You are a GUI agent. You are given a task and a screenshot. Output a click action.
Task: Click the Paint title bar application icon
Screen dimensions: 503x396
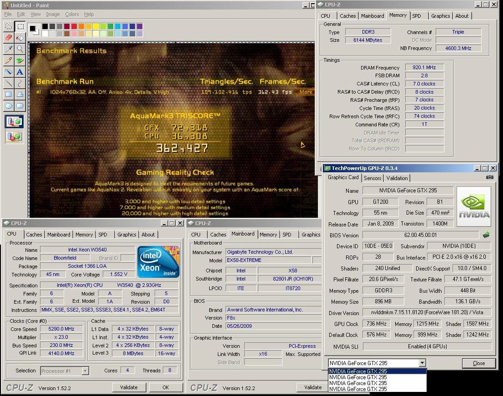[6, 5]
